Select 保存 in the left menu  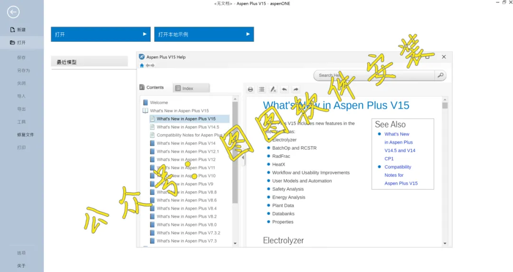21,58
